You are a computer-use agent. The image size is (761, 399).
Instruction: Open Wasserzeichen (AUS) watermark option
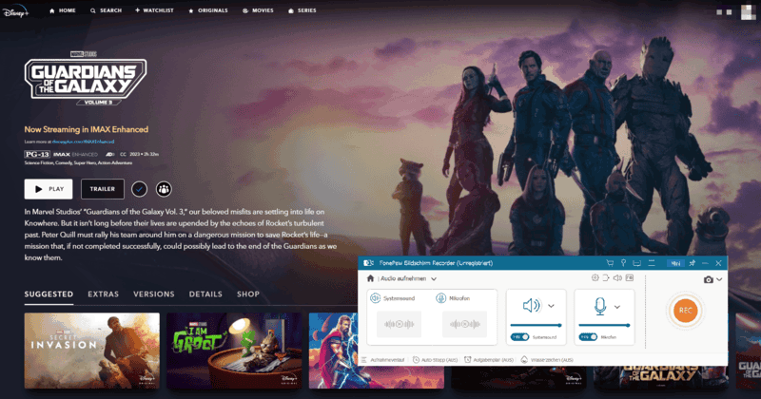(547, 360)
